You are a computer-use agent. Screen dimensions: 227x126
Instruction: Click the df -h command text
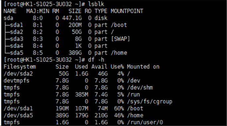[x=96, y=60]
